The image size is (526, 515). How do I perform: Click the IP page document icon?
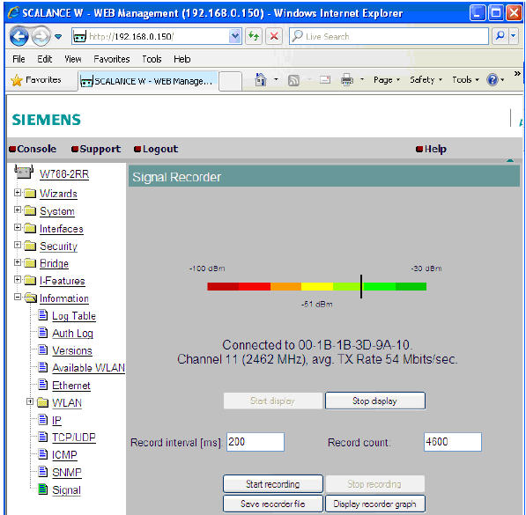click(x=42, y=419)
